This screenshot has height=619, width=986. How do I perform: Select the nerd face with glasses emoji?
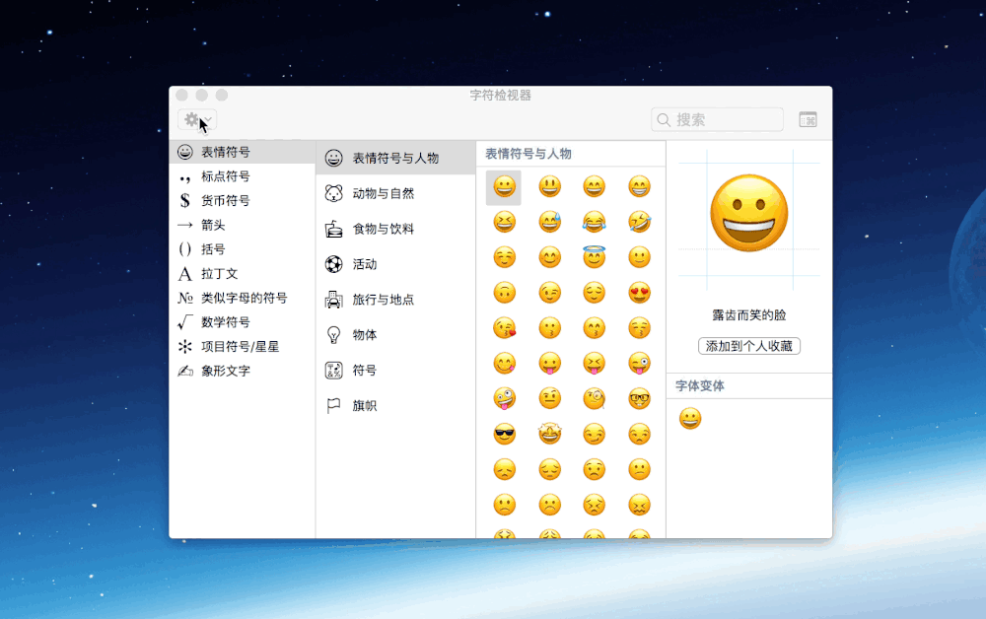coord(639,398)
